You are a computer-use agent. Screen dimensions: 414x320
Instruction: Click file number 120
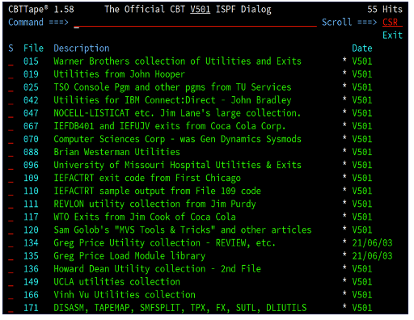(x=31, y=229)
